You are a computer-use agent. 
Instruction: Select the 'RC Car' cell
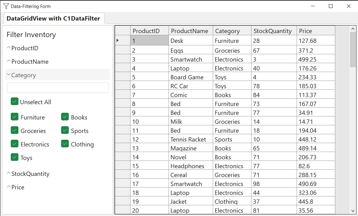click(x=191, y=85)
